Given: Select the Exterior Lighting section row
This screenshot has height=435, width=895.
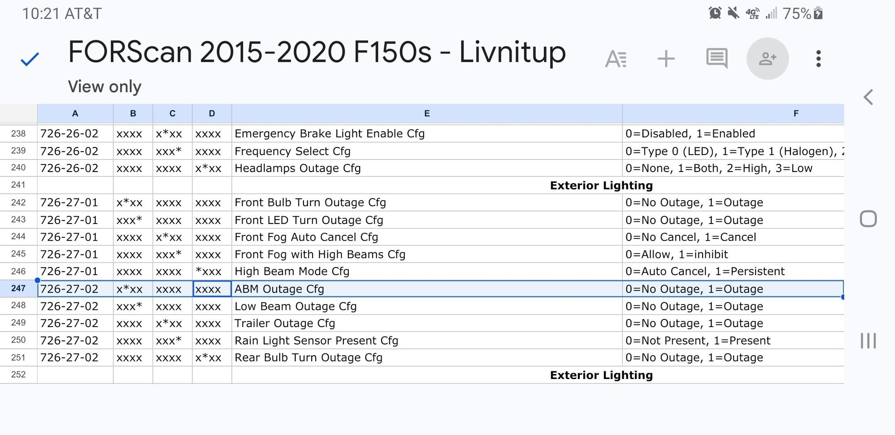Looking at the screenshot, I should [x=601, y=185].
